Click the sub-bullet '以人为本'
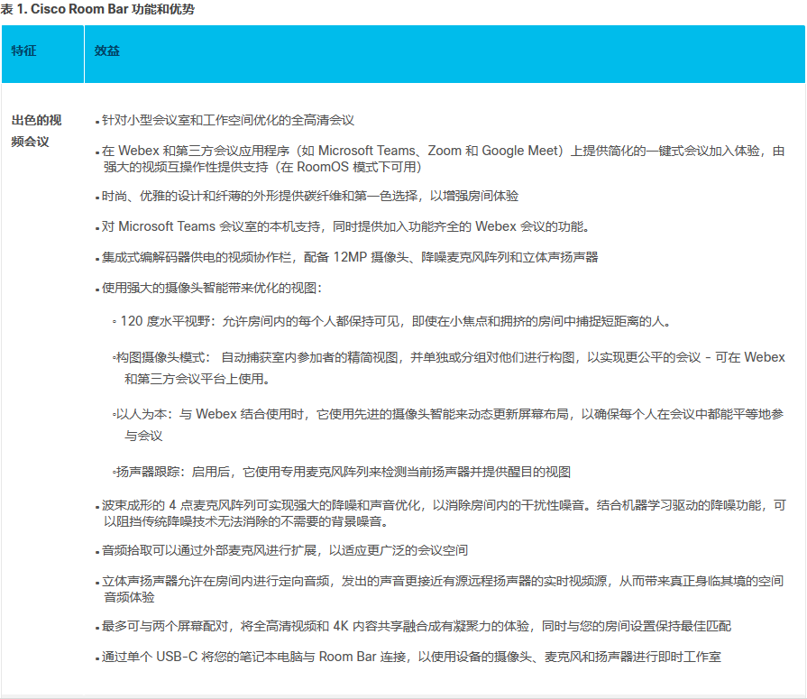 (x=450, y=425)
